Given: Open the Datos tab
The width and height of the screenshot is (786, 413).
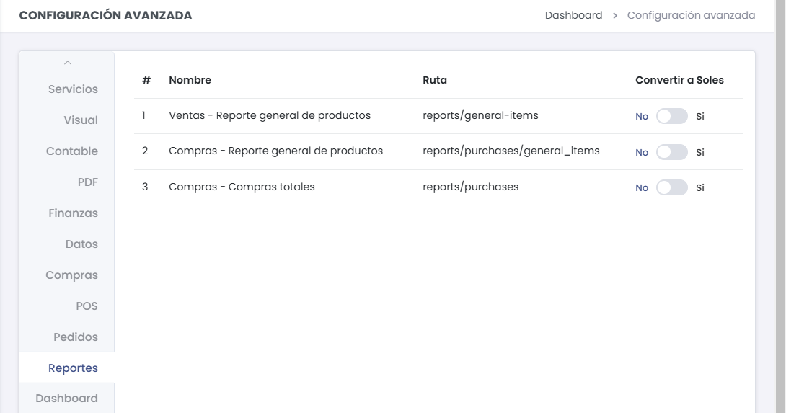Looking at the screenshot, I should [x=81, y=244].
